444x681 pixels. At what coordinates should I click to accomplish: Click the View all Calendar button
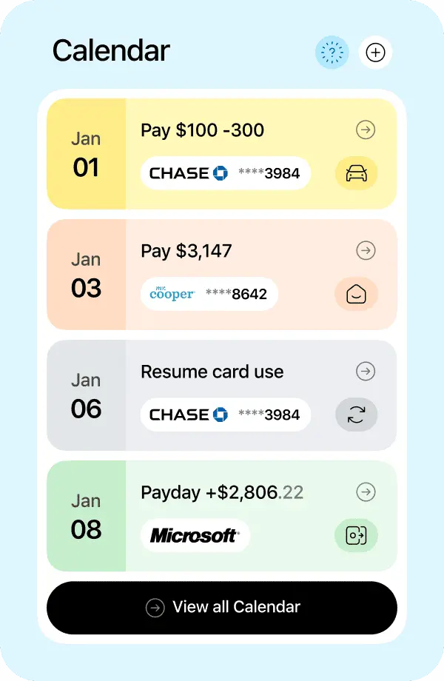coord(222,608)
